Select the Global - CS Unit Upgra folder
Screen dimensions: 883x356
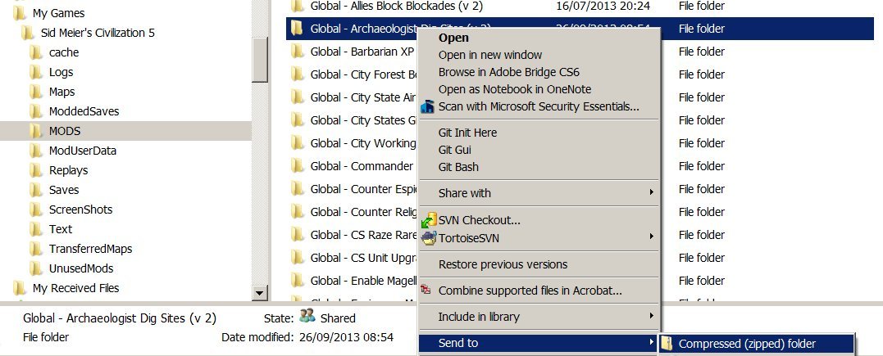tap(363, 258)
